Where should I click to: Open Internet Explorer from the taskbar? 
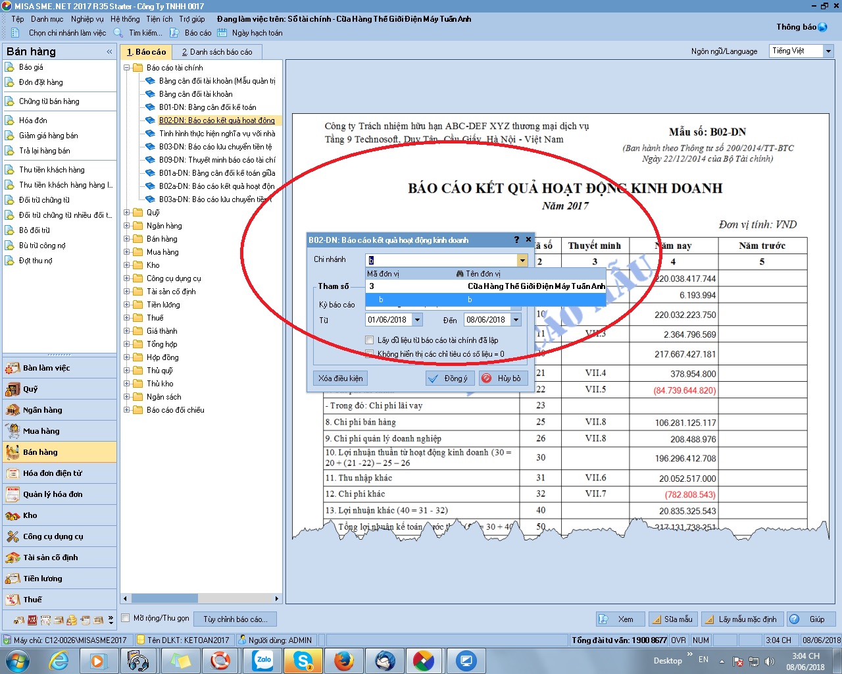59,660
